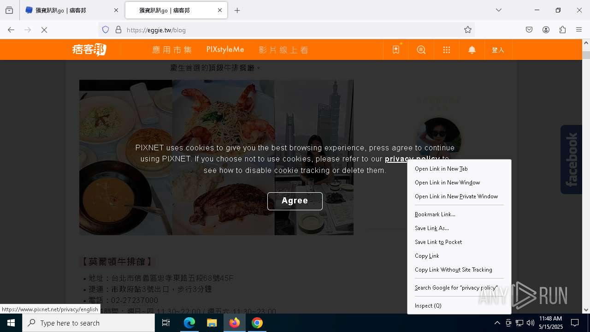Image resolution: width=590 pixels, height=332 pixels.
Task: Open the PIXNET apps grid icon
Action: (x=447, y=49)
